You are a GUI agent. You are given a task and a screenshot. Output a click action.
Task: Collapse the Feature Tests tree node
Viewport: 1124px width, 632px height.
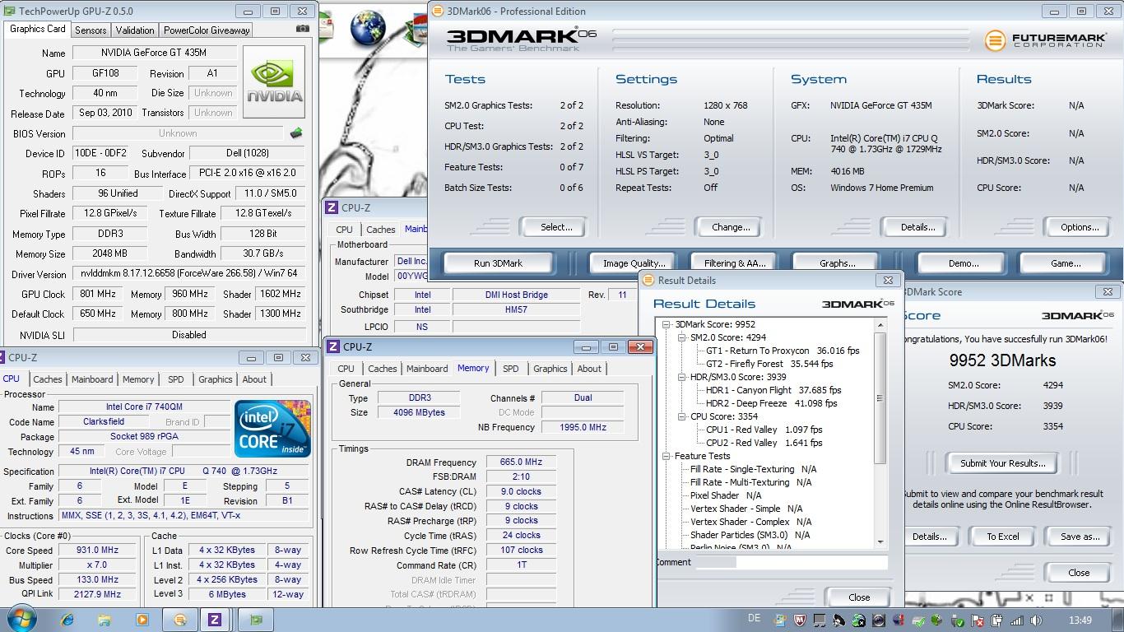click(x=667, y=456)
